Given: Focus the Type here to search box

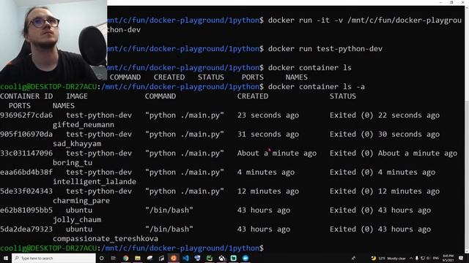Looking at the screenshot, I should pyautogui.click(x=53, y=258).
